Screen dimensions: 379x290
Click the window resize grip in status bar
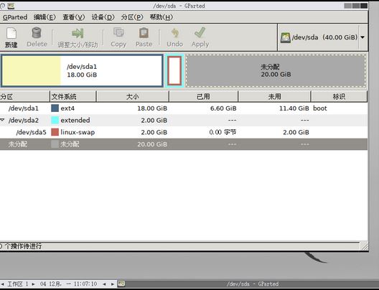(364, 246)
